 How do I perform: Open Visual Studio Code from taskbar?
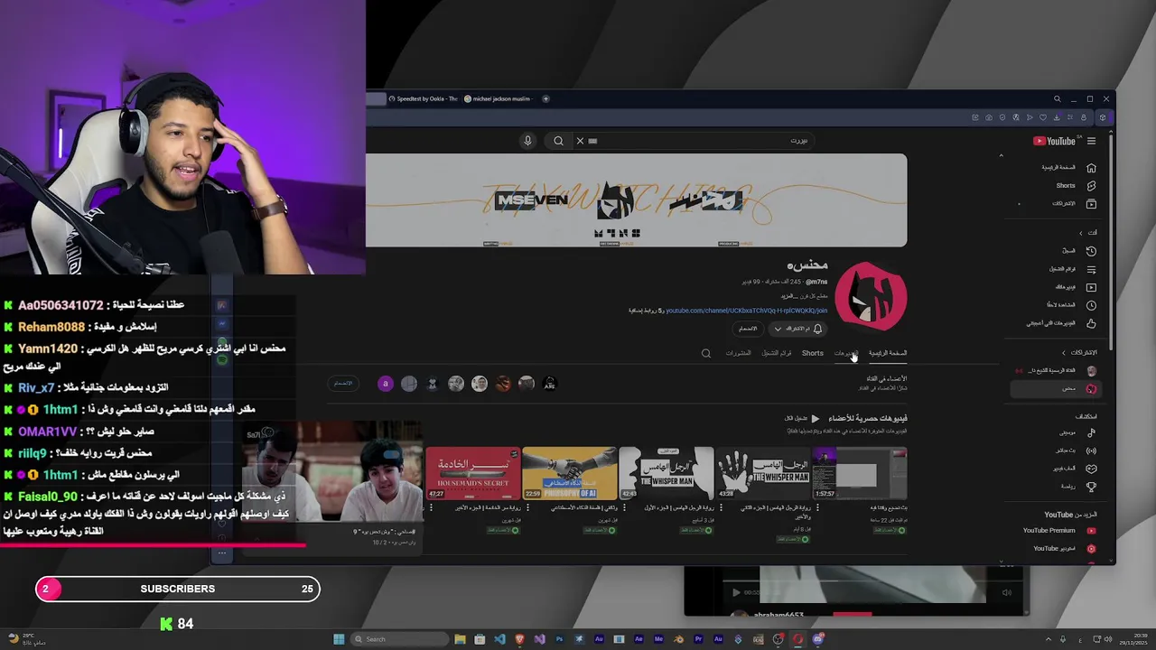(x=499, y=639)
